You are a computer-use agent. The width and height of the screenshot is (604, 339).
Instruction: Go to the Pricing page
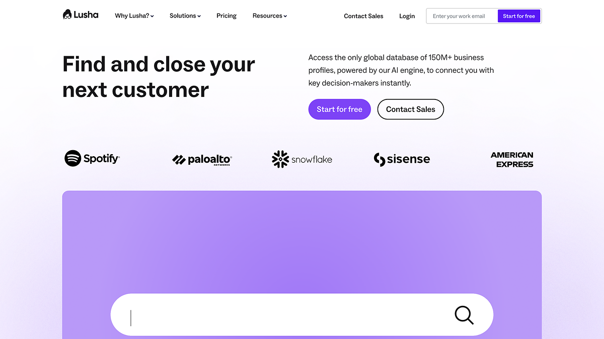click(226, 16)
